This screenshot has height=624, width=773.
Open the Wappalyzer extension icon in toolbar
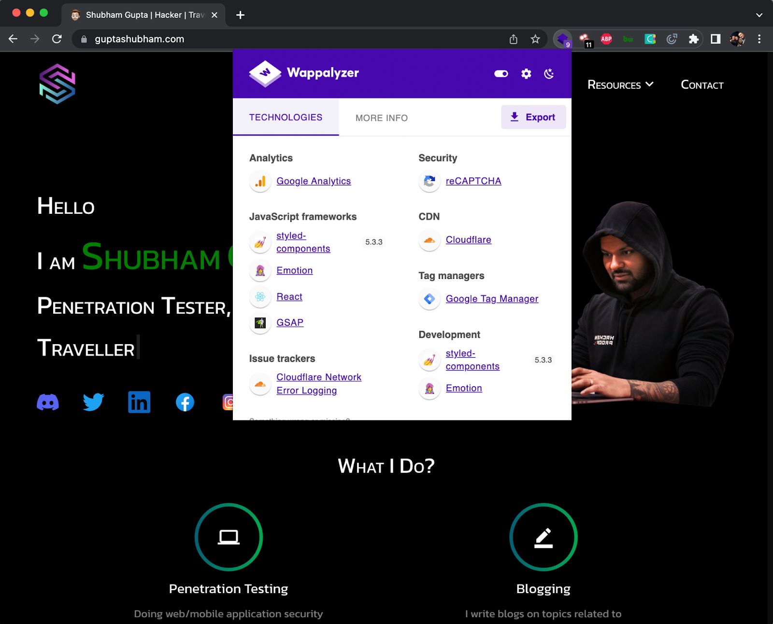coord(562,39)
